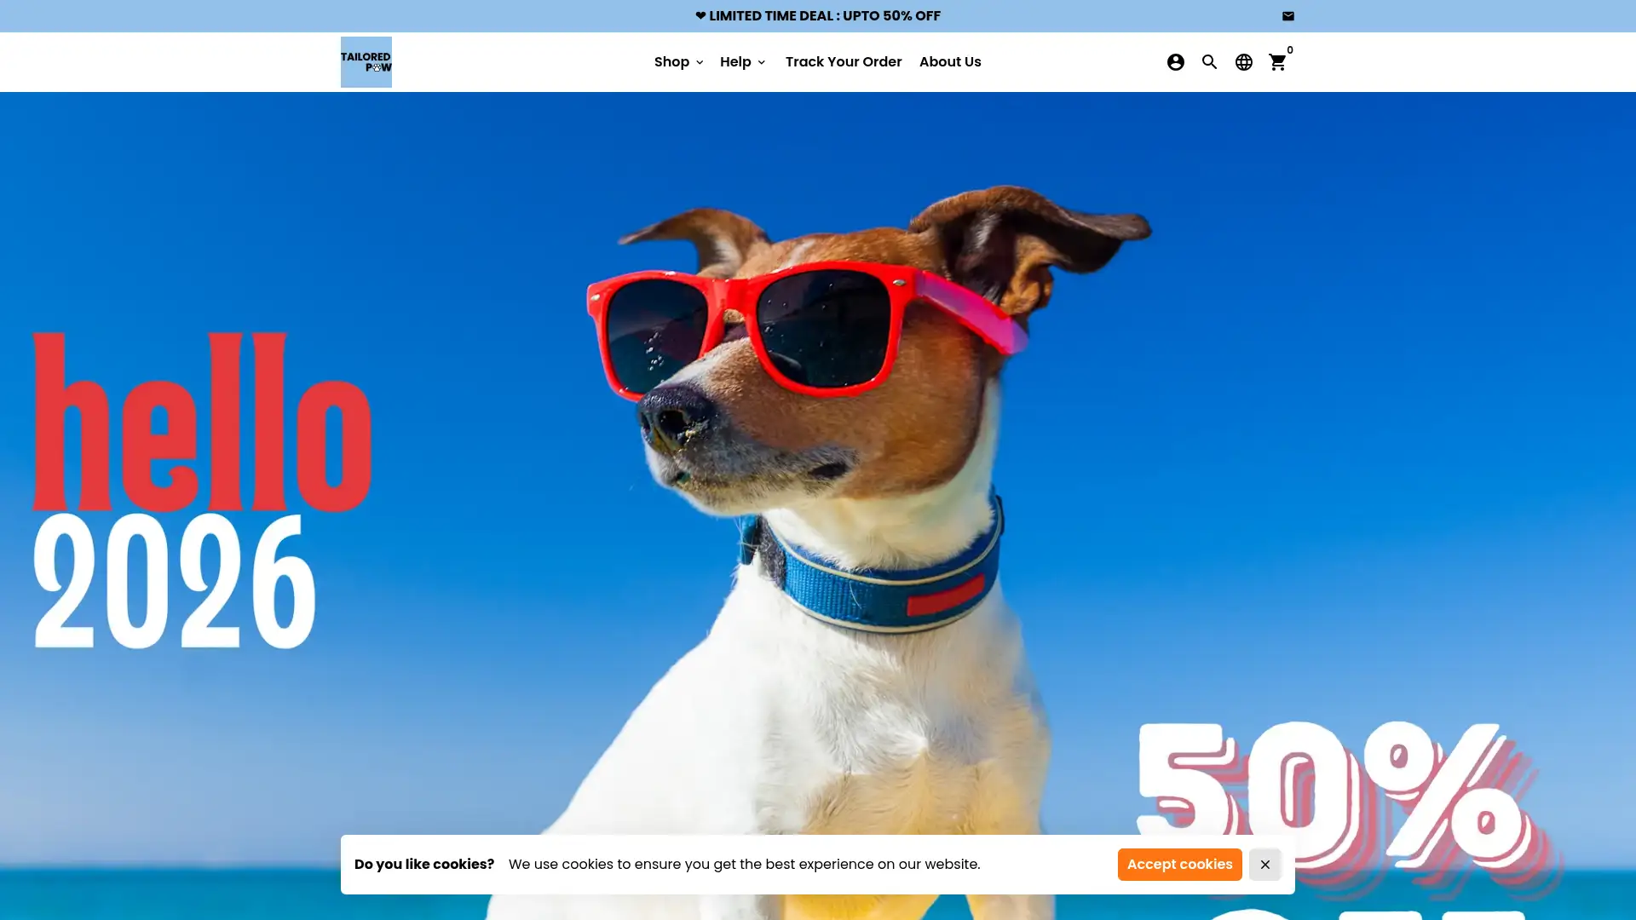Open the Shop menu
1636x920 pixels.
(672, 61)
